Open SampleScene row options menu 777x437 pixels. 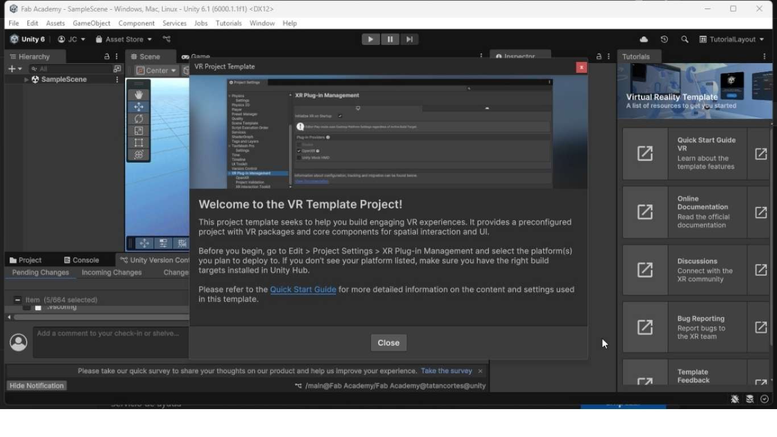117,80
